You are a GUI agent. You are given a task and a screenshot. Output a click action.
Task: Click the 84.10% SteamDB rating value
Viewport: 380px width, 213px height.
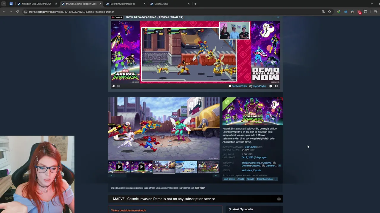coord(246,150)
